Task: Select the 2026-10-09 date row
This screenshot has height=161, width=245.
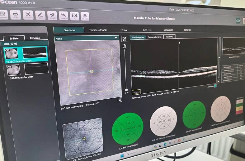Action: click(24, 44)
